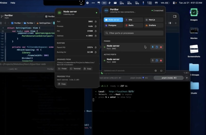Focus the Filter ports or processes field
Image resolution: width=206 pixels, height=135 pixels.
point(134,33)
